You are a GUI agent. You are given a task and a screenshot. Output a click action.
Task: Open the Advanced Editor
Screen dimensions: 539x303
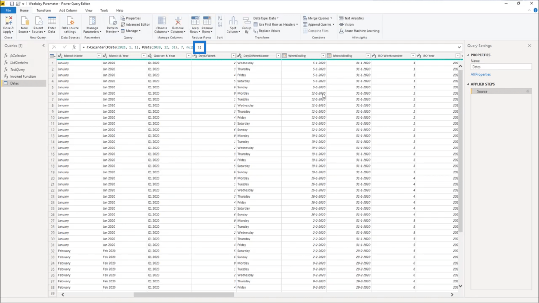(x=135, y=24)
